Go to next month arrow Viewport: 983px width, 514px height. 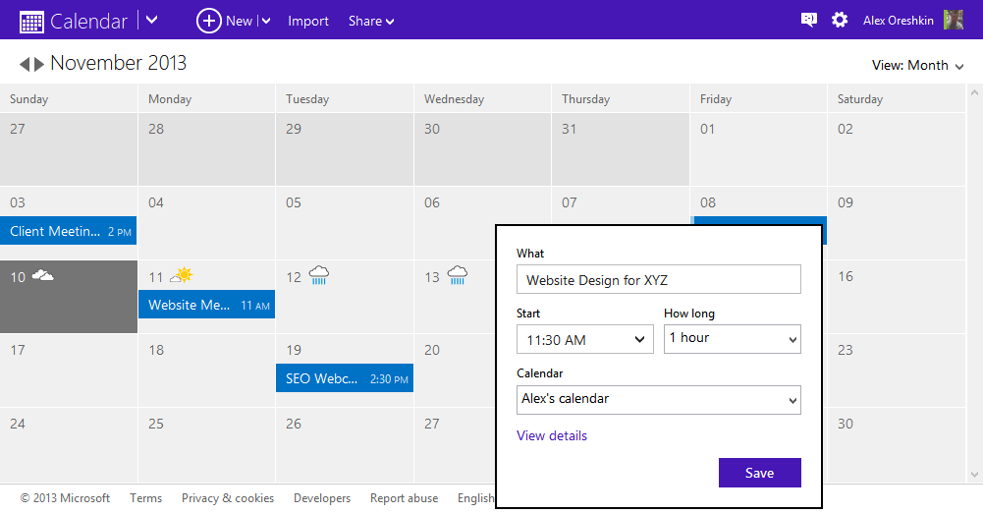click(x=39, y=64)
